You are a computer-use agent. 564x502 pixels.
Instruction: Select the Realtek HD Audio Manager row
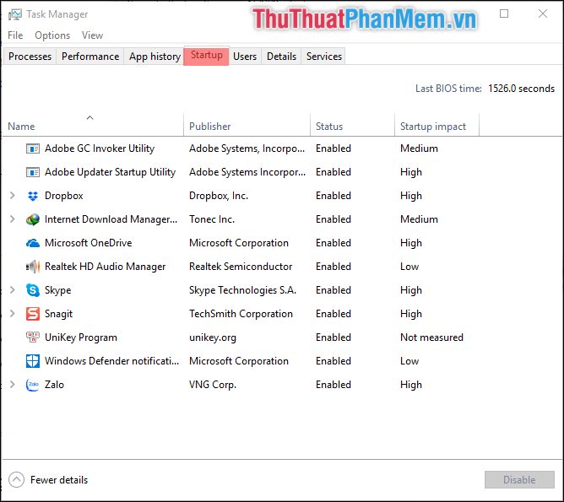[282, 267]
